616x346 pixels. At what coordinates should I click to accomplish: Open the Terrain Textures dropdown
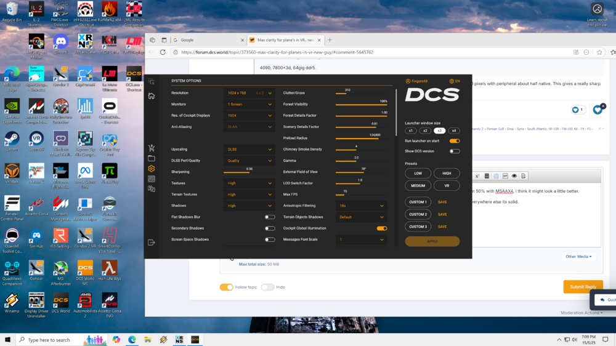[x=249, y=195]
